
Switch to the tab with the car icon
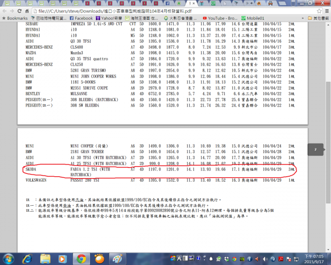point(270,3)
